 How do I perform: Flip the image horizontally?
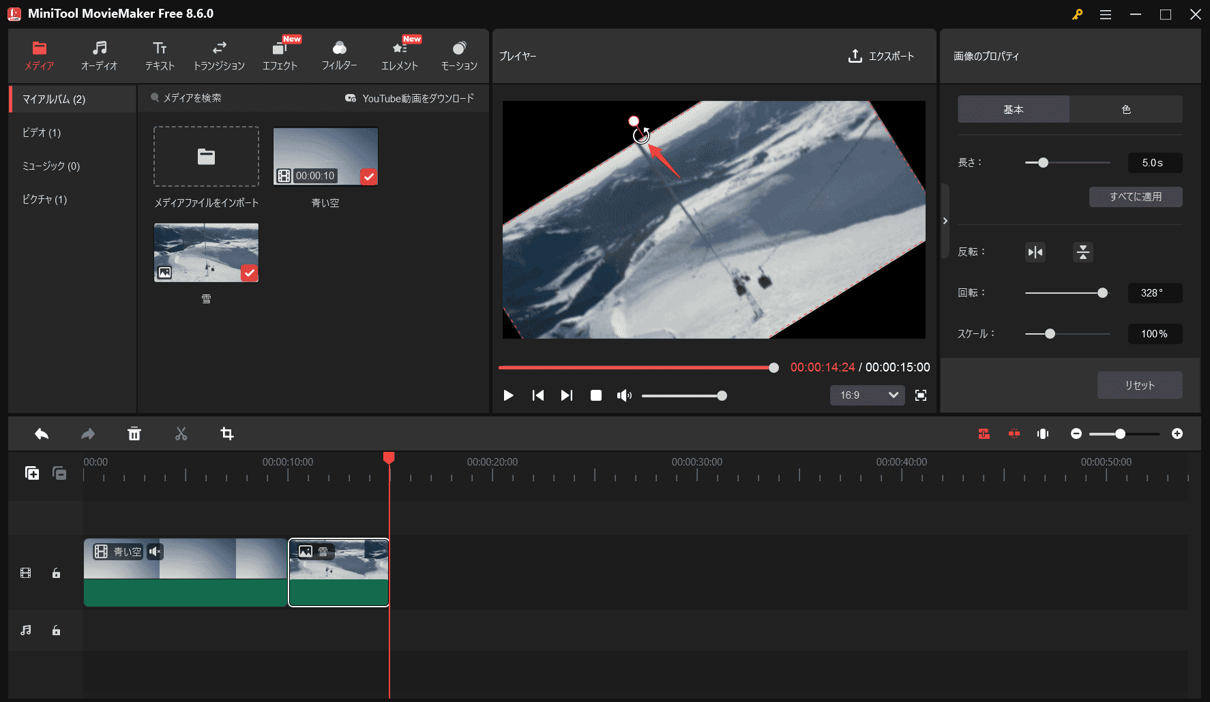point(1035,251)
